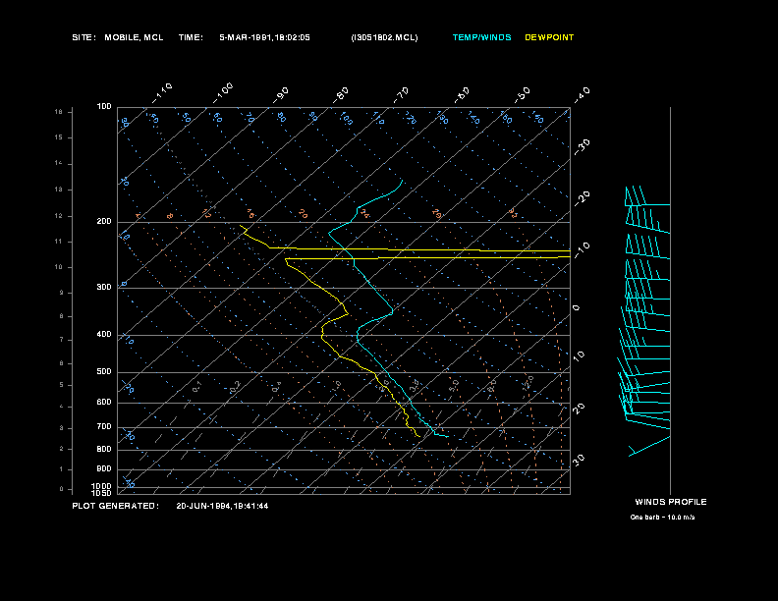Select the 20 temperature label on right axis

point(579,409)
